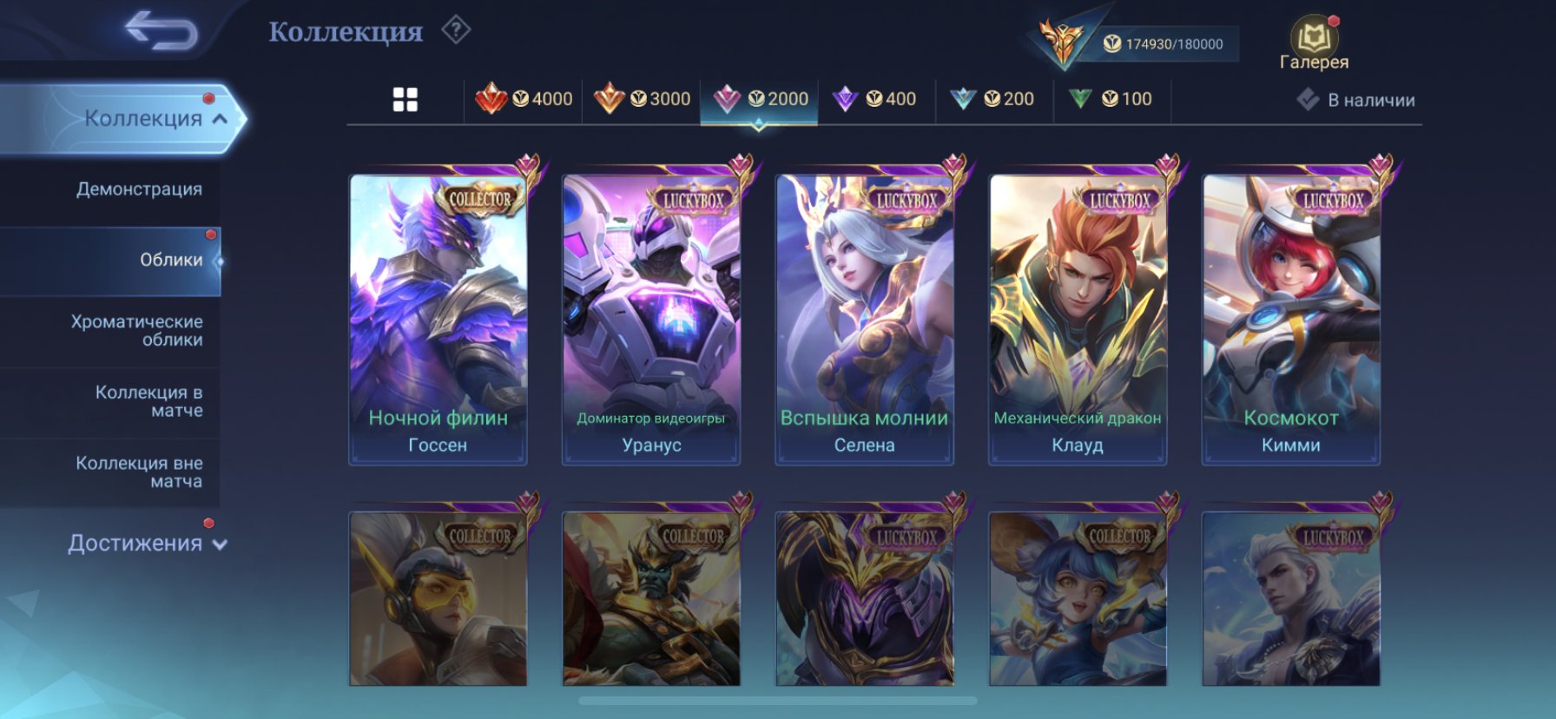This screenshot has width=1556, height=719.
Task: Select the 2000-point tier tab
Action: [x=760, y=99]
